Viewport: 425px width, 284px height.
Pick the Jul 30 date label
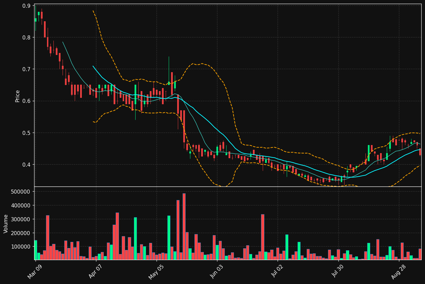[338, 272]
